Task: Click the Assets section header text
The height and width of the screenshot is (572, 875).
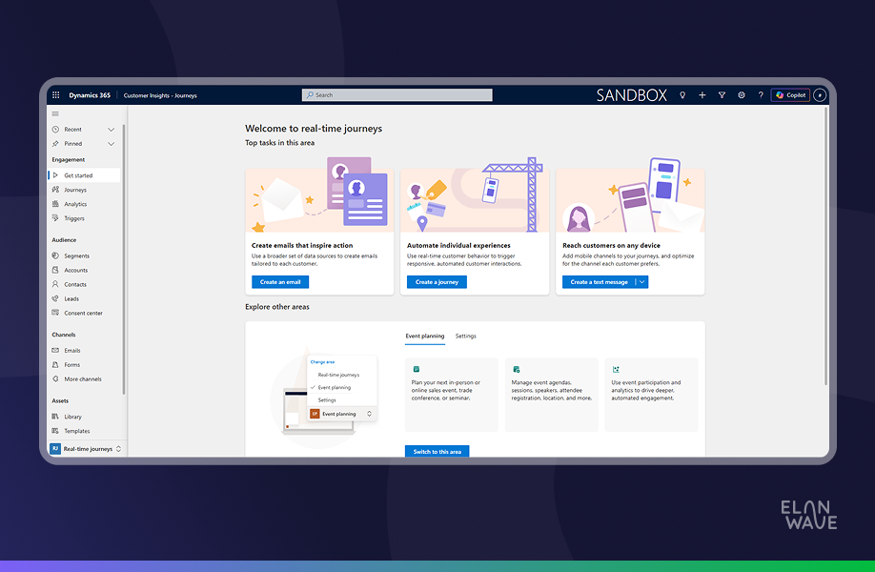Action: (60, 400)
